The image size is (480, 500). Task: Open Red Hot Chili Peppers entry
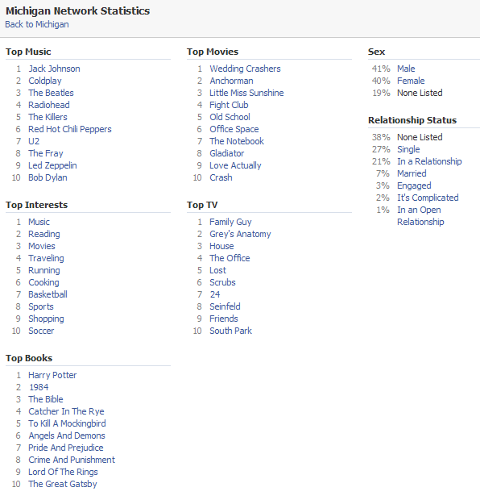[x=70, y=129]
